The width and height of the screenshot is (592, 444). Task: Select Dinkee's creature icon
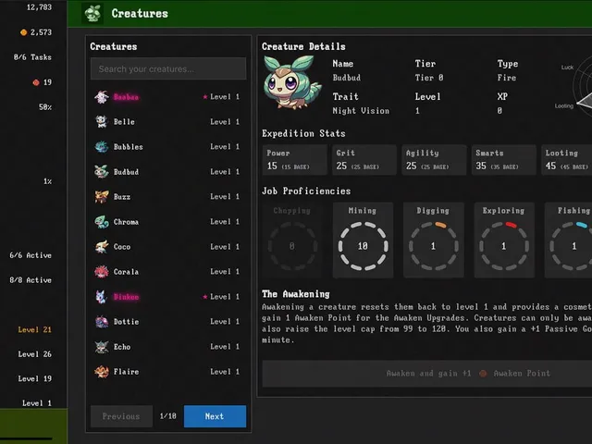(x=102, y=297)
